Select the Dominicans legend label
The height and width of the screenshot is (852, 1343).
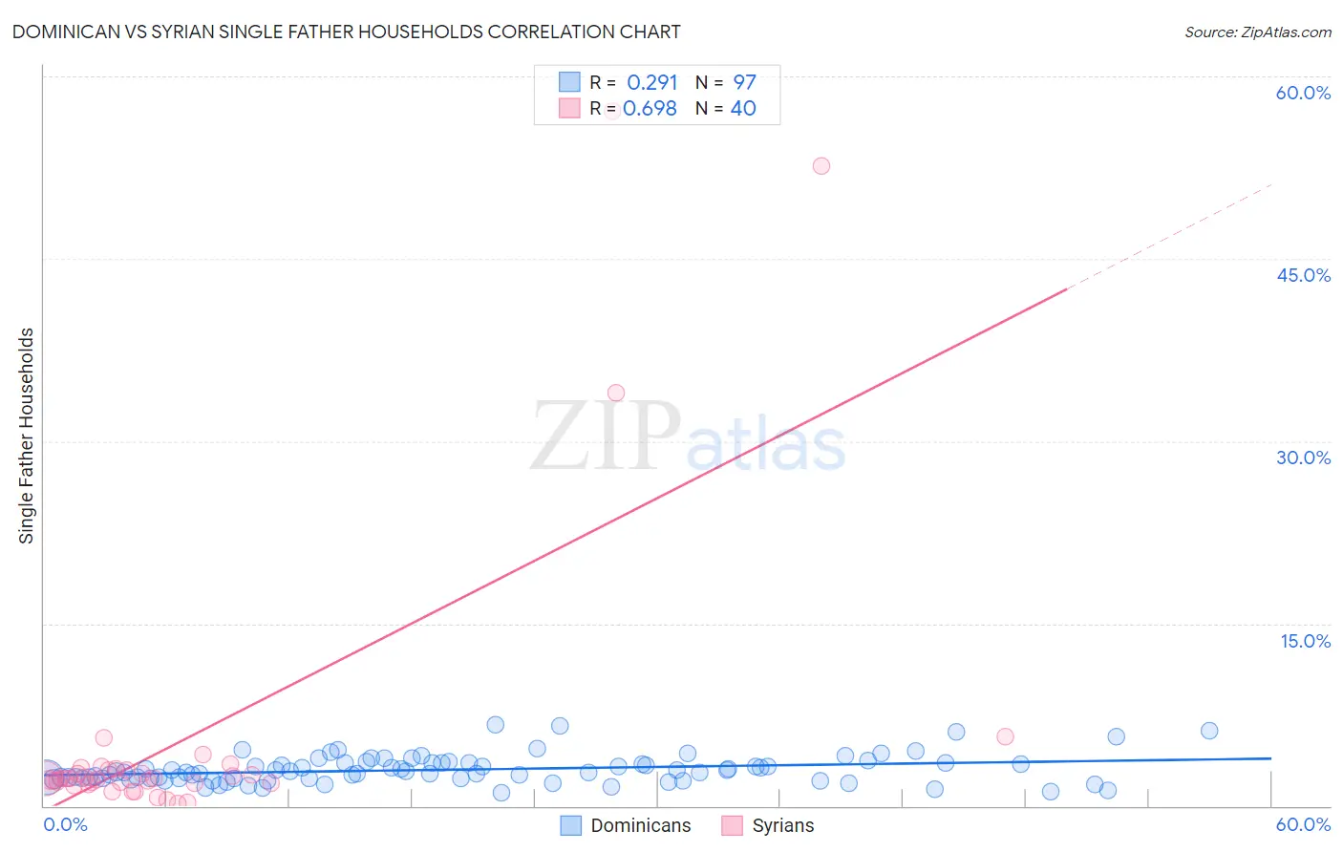click(641, 825)
